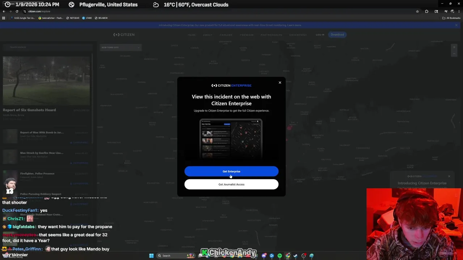The width and height of the screenshot is (463, 260).
Task: Open the browser Extensions puzzle icon
Action: click(427, 11)
